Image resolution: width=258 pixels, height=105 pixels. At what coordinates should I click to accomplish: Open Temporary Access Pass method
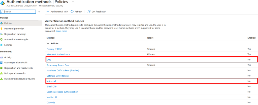pyautogui.click(x=58, y=65)
